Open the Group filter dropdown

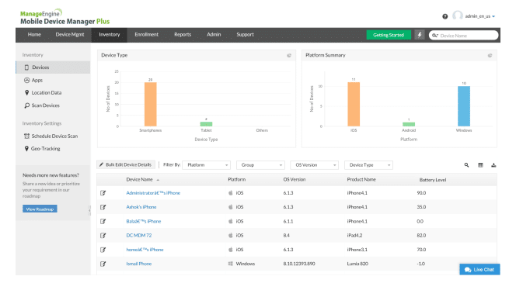tap(260, 165)
